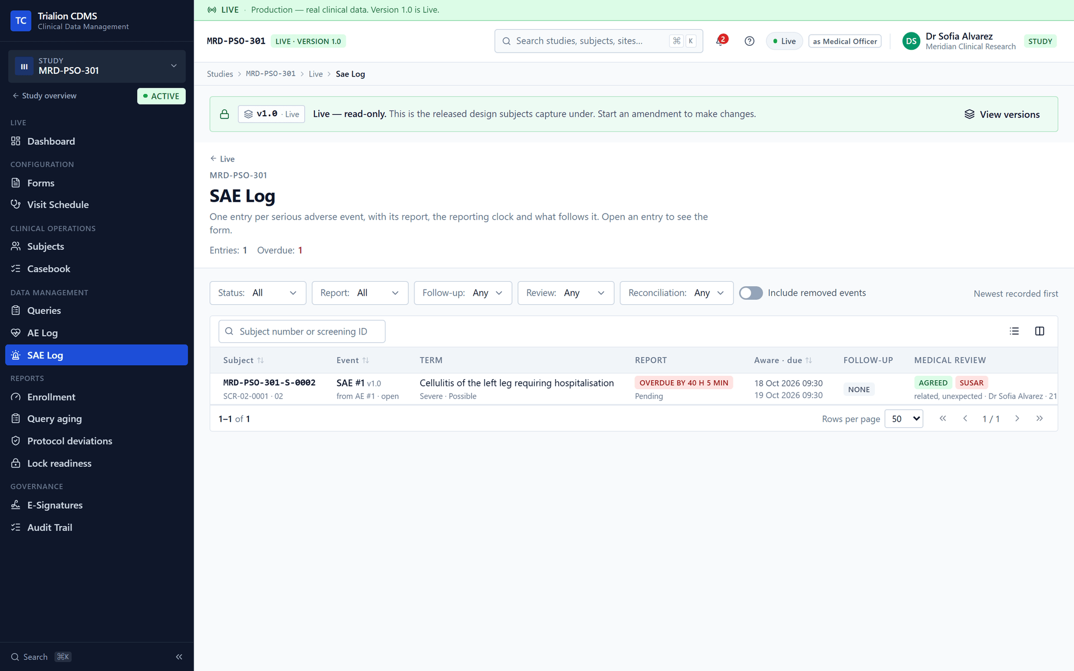Open the Report filter dropdown
Image resolution: width=1074 pixels, height=671 pixels.
[360, 293]
